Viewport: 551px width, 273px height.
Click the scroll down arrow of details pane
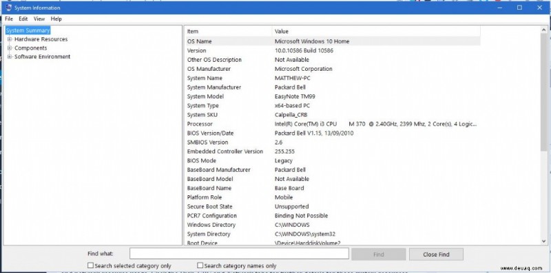pos(544,241)
